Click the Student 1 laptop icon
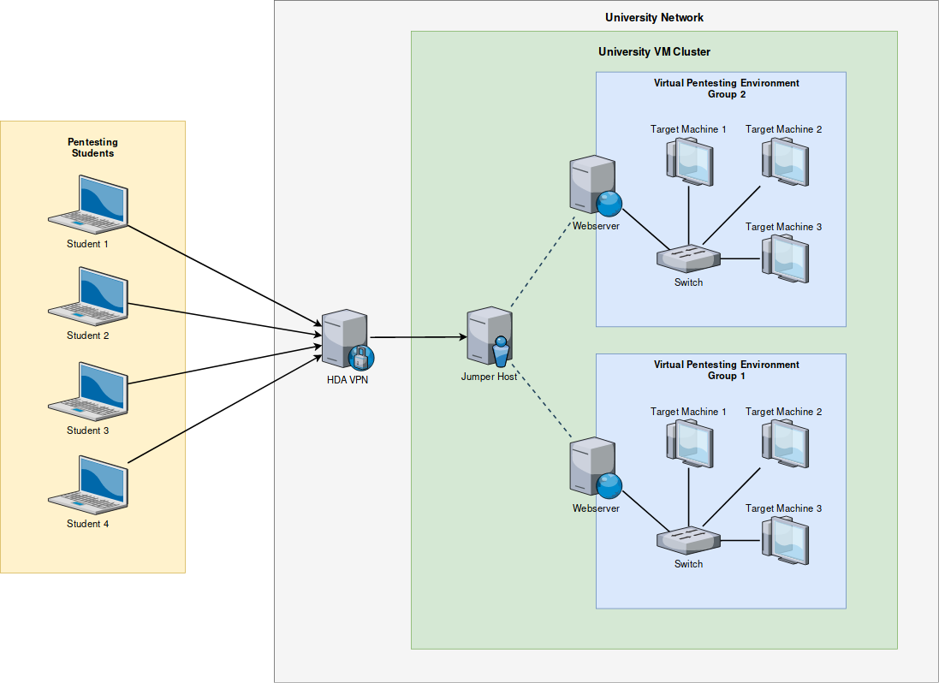Viewport: 939px width, 683px height. [x=88, y=204]
